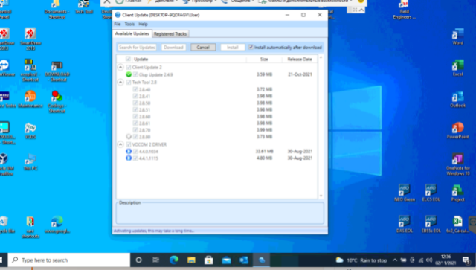
Task: Click the green status icon beside Clup Update 2.4.9
Action: point(129,74)
